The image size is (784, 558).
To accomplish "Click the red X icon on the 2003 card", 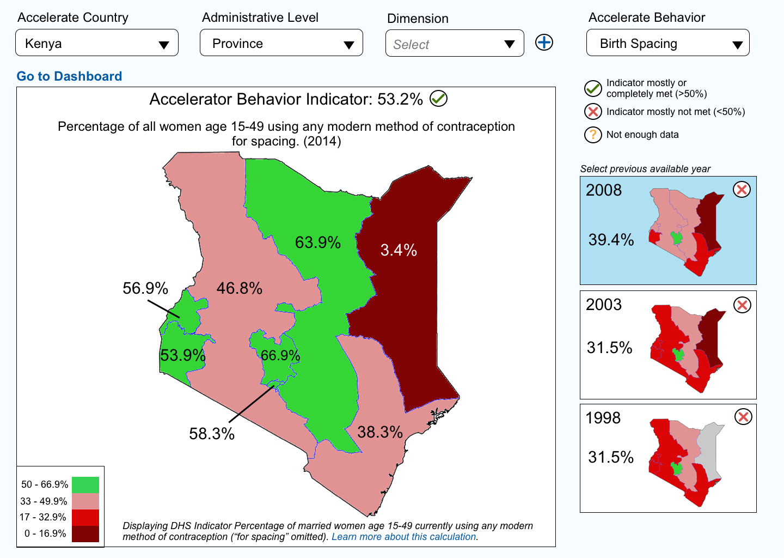I will pos(742,305).
